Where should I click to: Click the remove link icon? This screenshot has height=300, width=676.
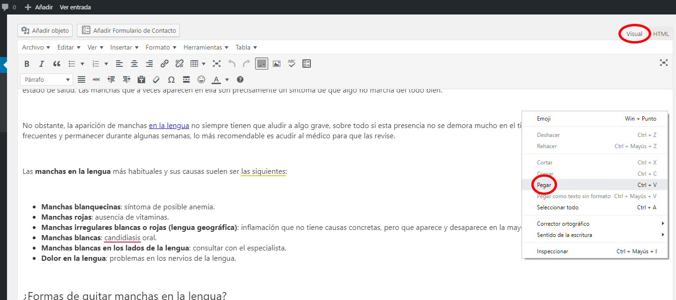tap(179, 64)
